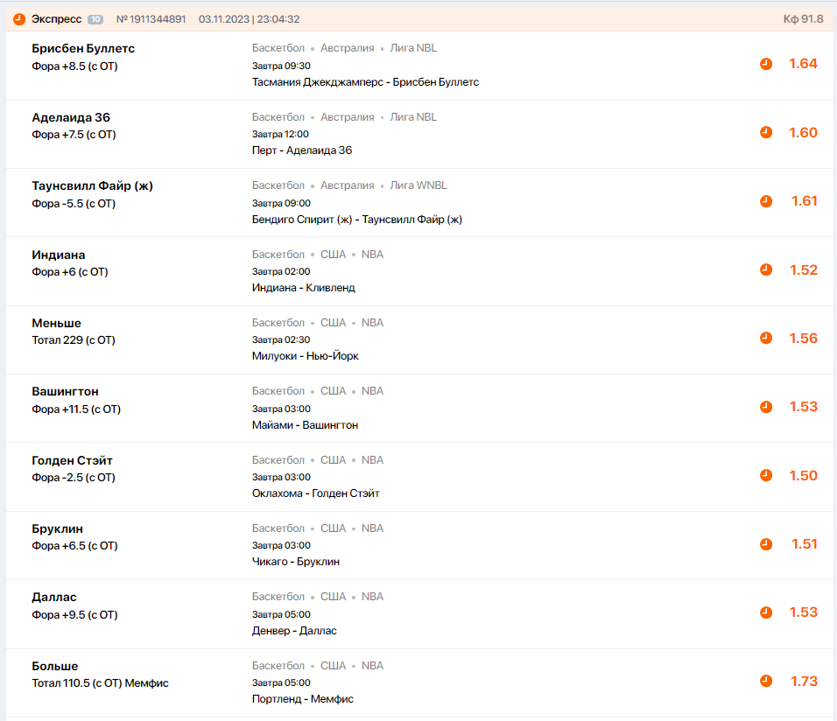Image resolution: width=837 pixels, height=721 pixels.
Task: Click the Индиана selection name
Action: click(x=58, y=255)
